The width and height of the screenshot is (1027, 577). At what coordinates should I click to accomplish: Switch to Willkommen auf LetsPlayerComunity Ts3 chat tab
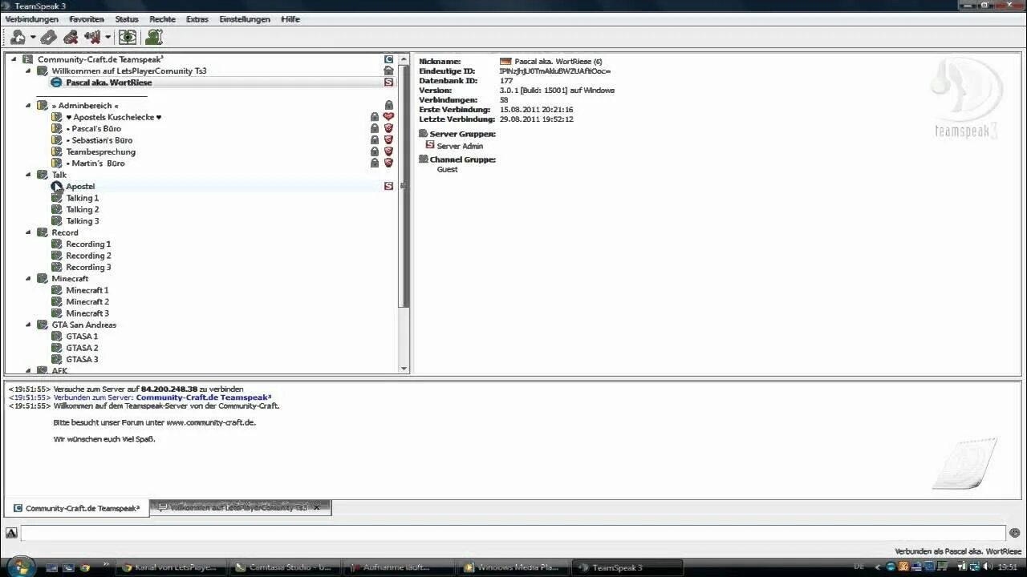240,508
